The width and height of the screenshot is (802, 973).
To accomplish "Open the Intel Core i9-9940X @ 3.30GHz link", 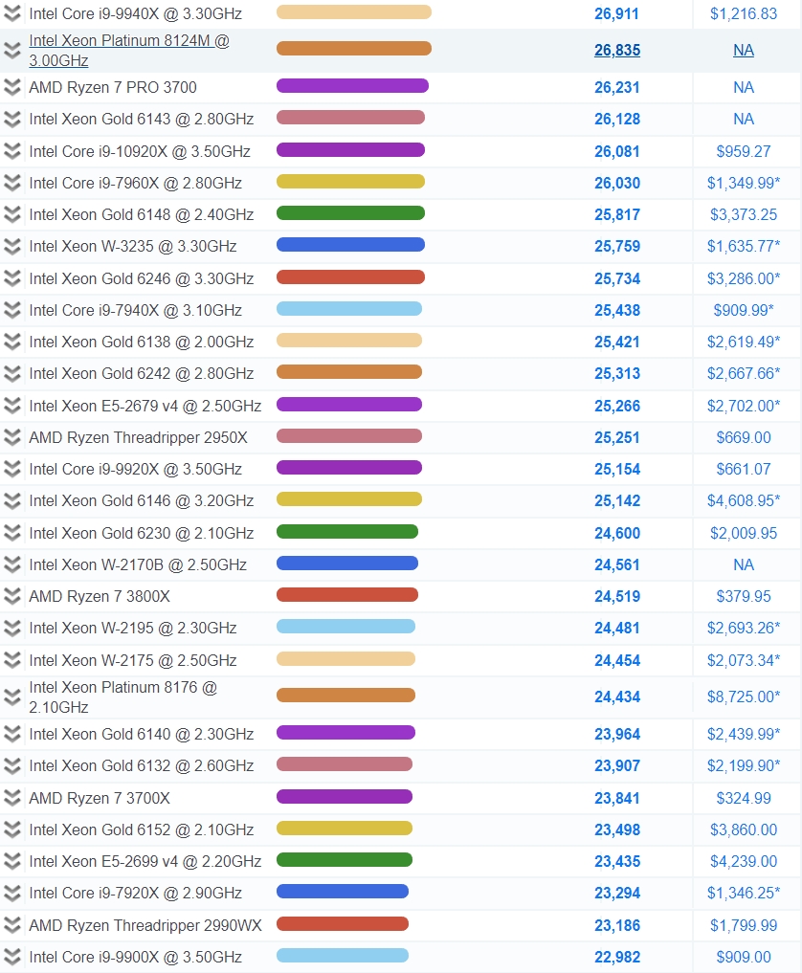I will pyautogui.click(x=135, y=13).
